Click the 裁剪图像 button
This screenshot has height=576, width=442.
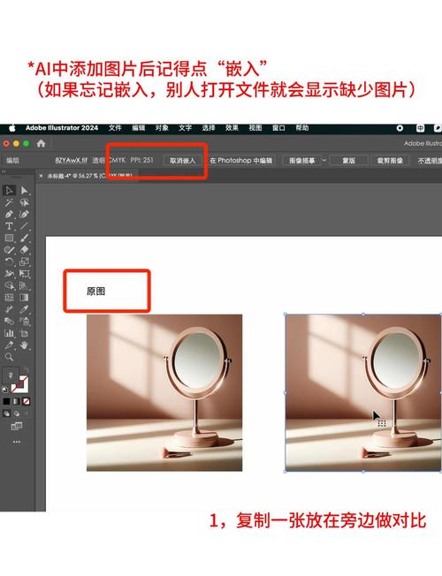[390, 161]
